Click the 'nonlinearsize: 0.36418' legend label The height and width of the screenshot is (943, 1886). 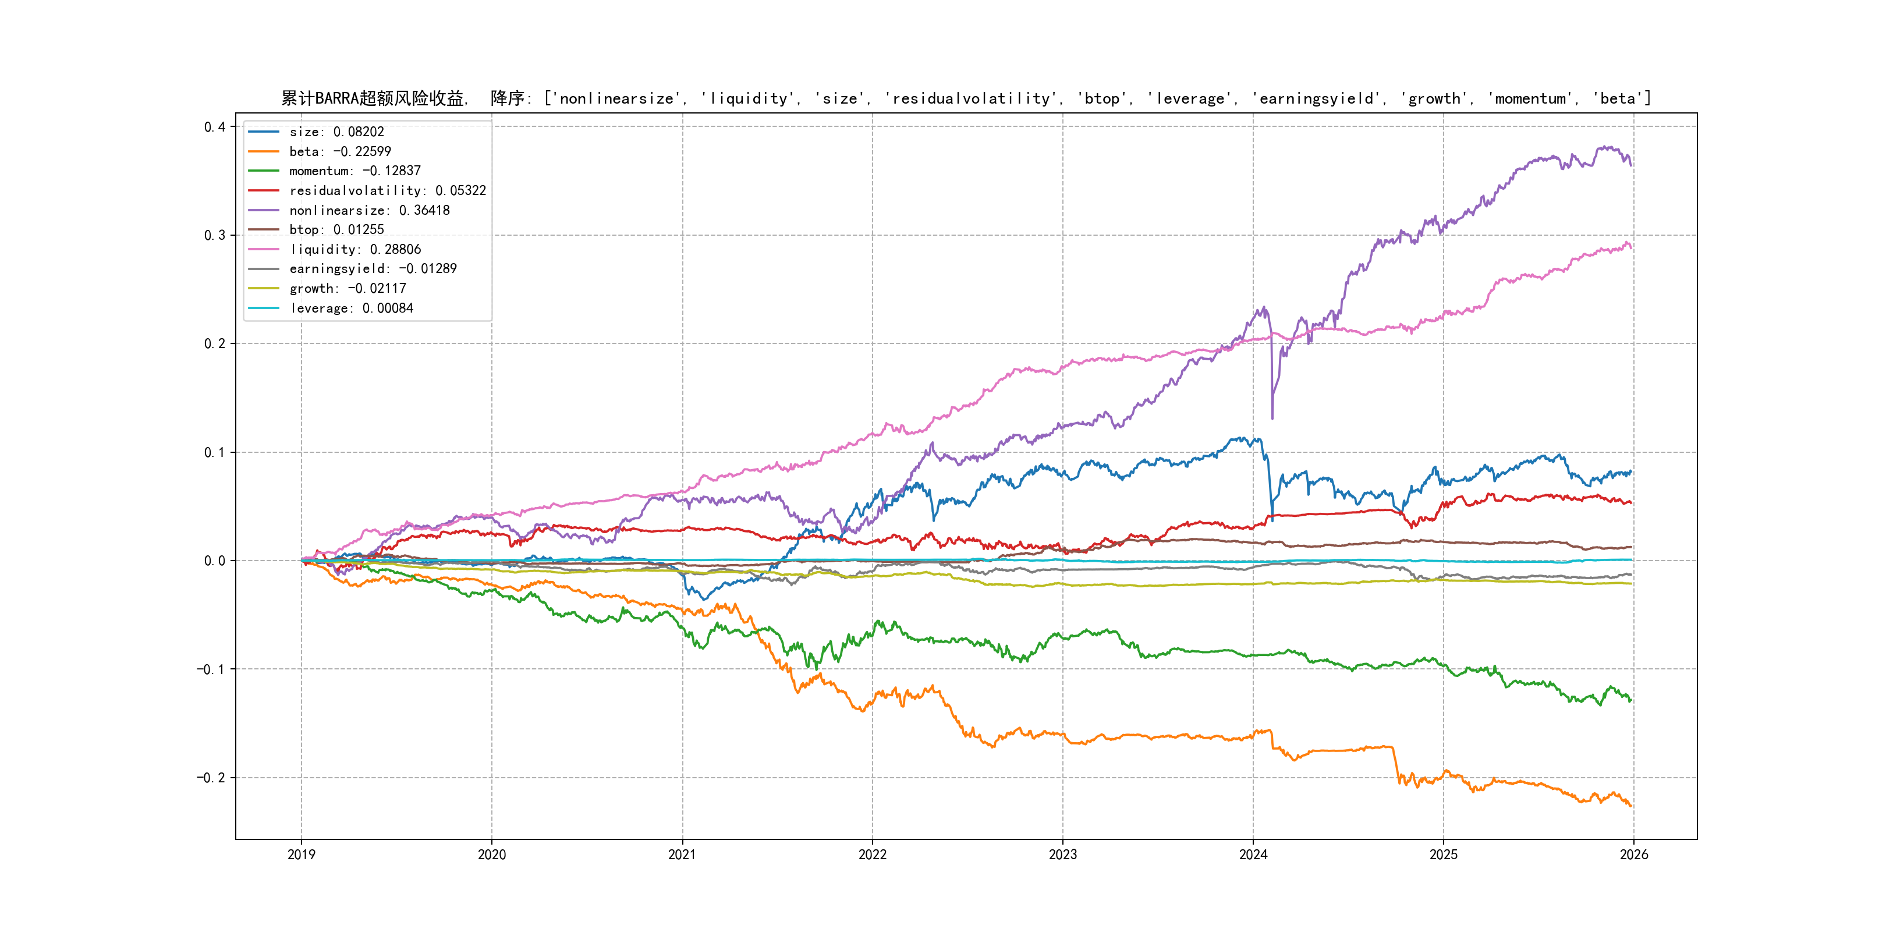click(369, 210)
